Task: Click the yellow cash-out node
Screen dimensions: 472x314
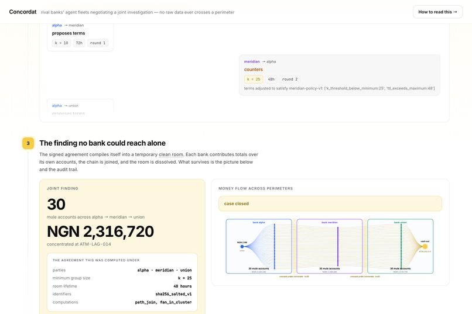Action: click(425, 246)
